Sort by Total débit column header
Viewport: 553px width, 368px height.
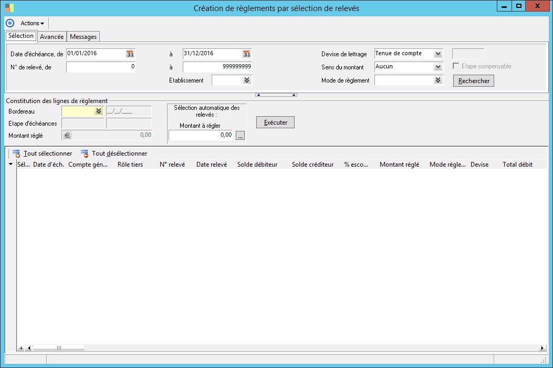click(x=517, y=165)
